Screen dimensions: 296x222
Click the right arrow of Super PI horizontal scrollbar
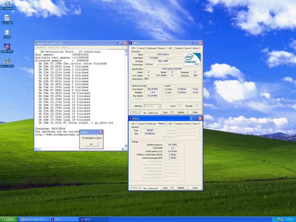123,149
